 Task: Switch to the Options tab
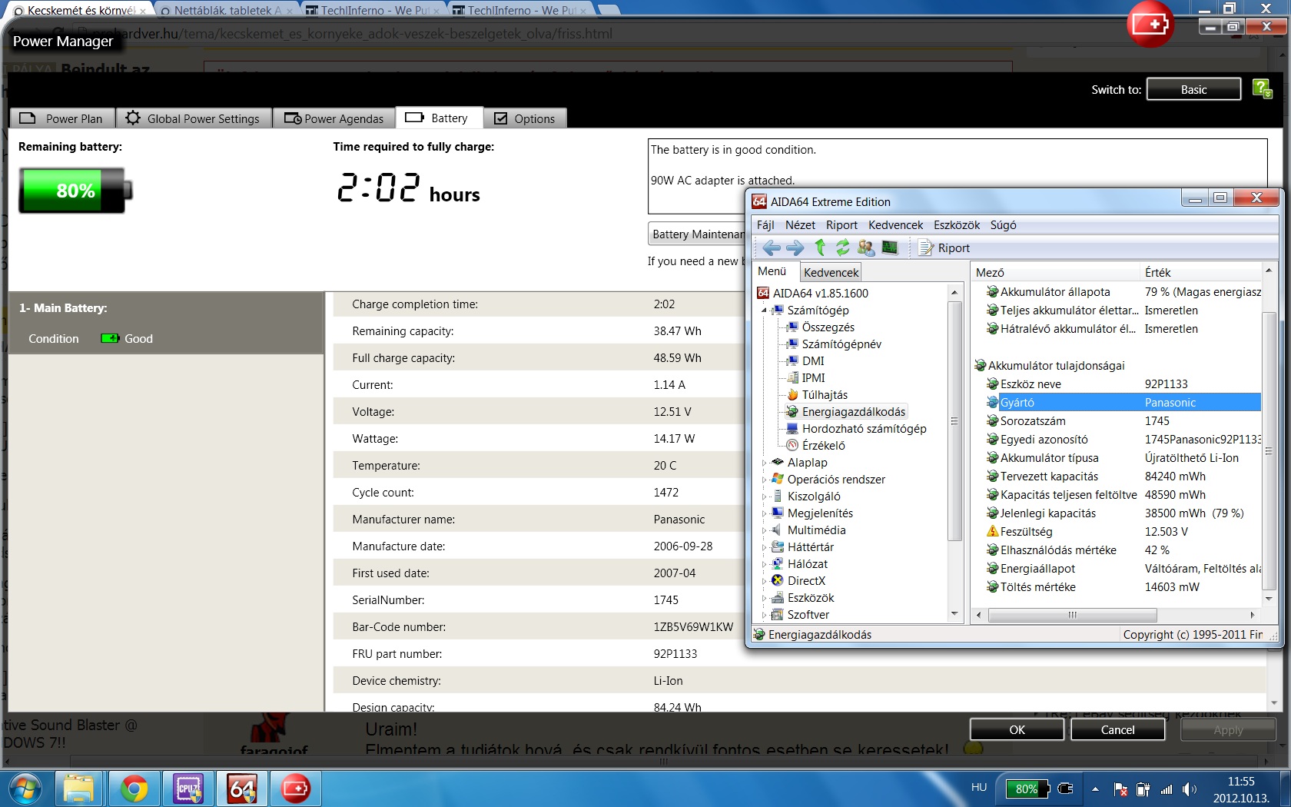coord(526,118)
